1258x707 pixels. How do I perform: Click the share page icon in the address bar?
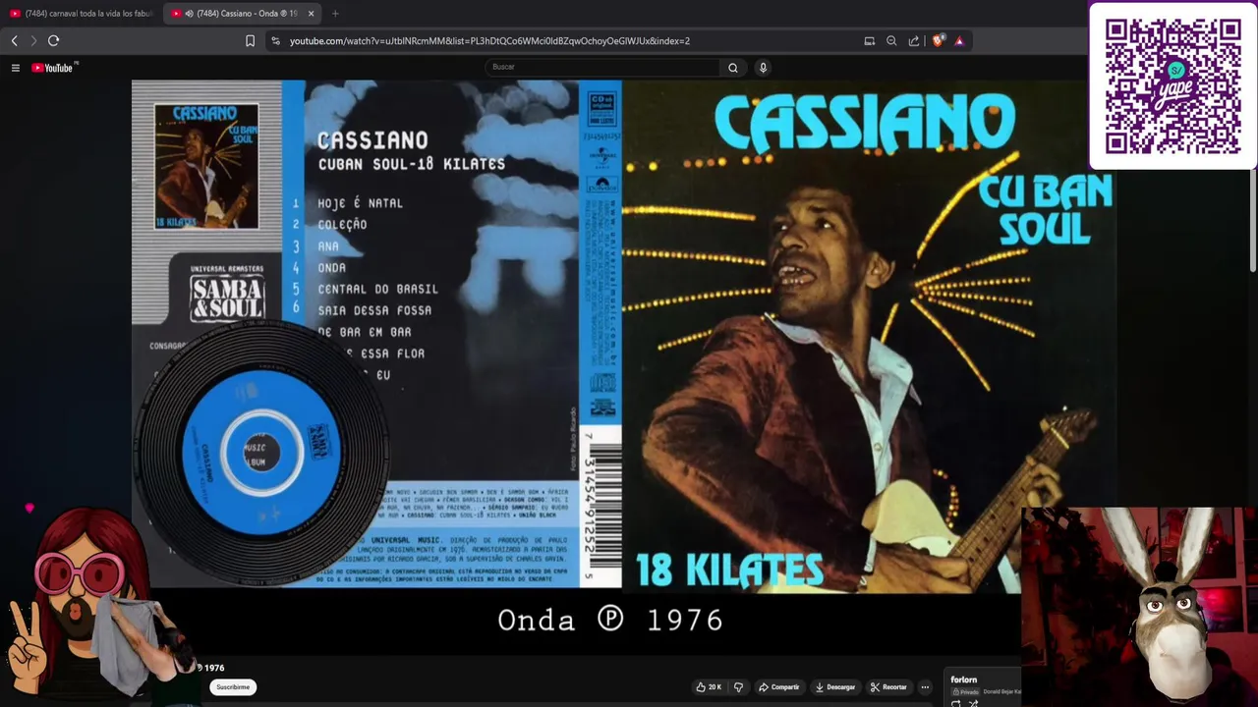tap(914, 40)
